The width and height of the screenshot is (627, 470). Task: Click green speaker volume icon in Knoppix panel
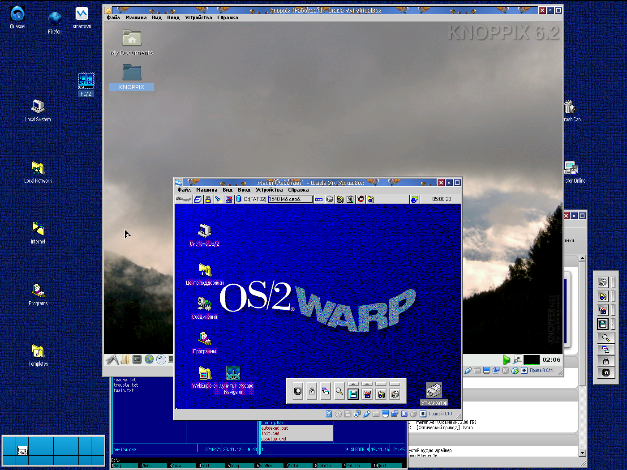click(507, 359)
